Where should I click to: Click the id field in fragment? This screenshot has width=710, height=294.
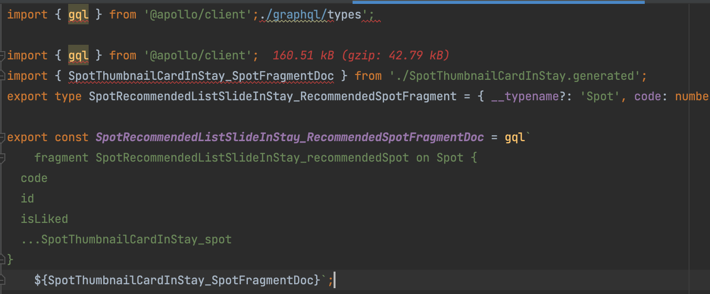click(x=27, y=199)
